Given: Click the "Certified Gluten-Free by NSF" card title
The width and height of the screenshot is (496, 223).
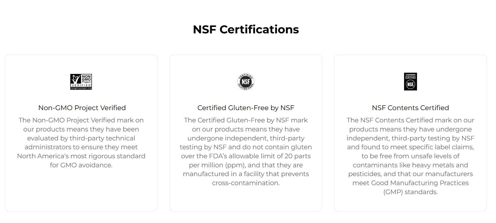Looking at the screenshot, I should click(x=246, y=108).
